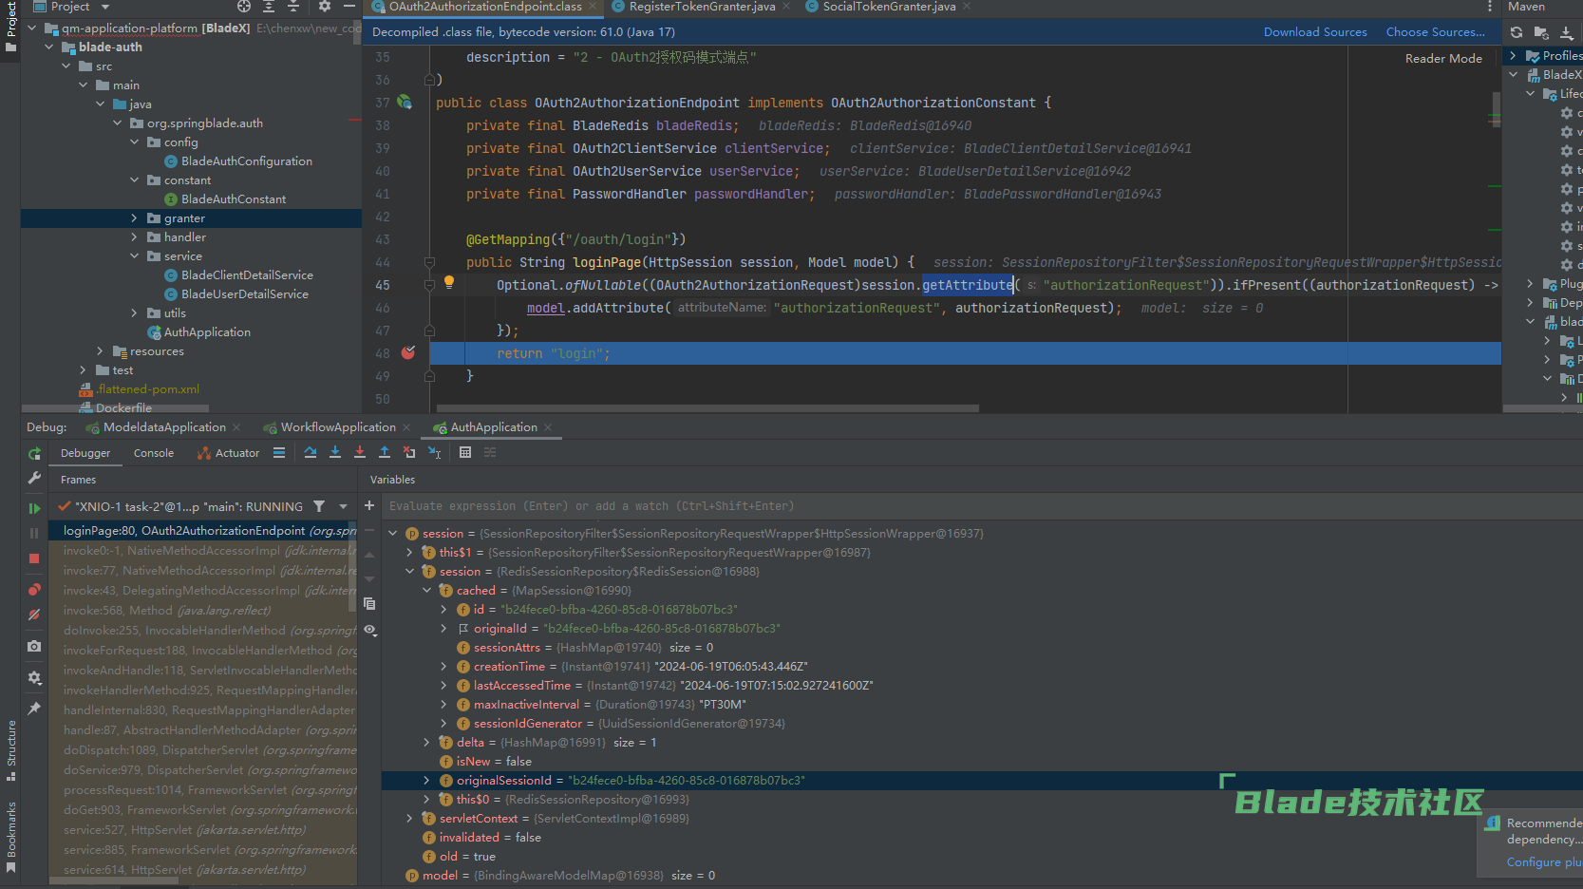Expand utils folder

pos(134,313)
